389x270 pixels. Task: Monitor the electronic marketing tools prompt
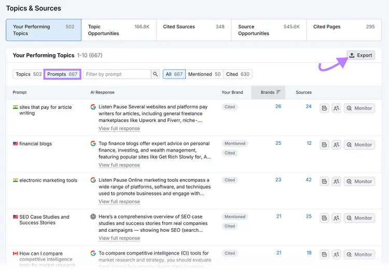coord(359,181)
